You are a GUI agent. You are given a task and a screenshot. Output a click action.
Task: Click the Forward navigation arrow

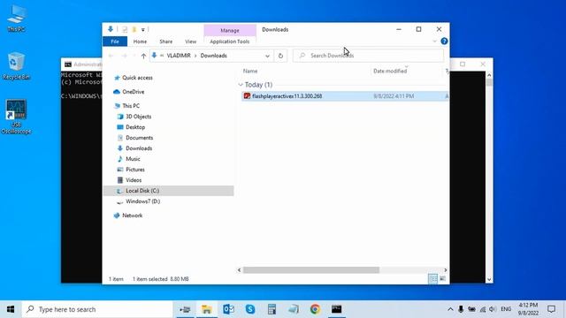(x=124, y=56)
